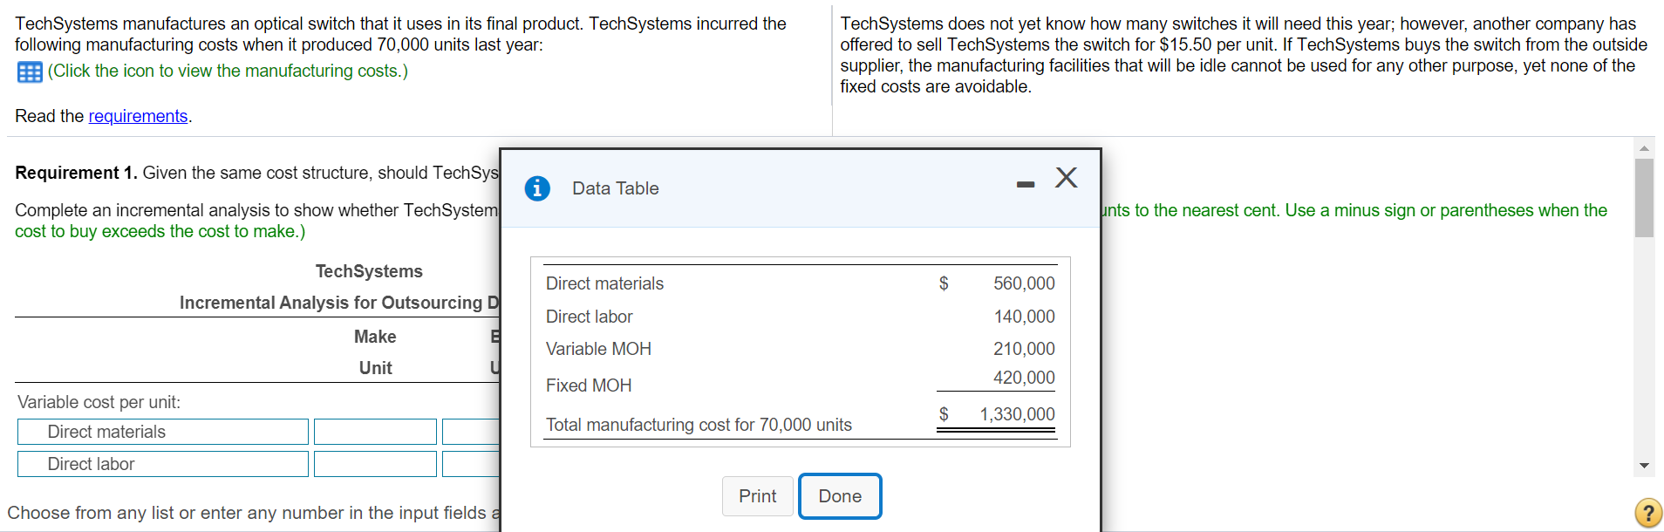This screenshot has width=1664, height=532.
Task: Click 'Total manufacturing cost for 70,000 units' row label
Action: point(699,425)
